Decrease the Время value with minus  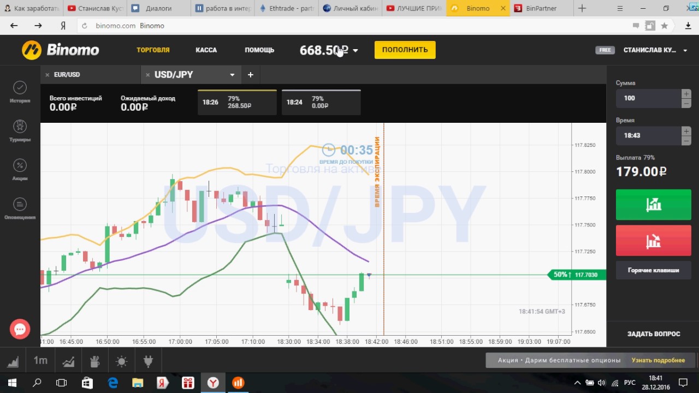[686, 140]
